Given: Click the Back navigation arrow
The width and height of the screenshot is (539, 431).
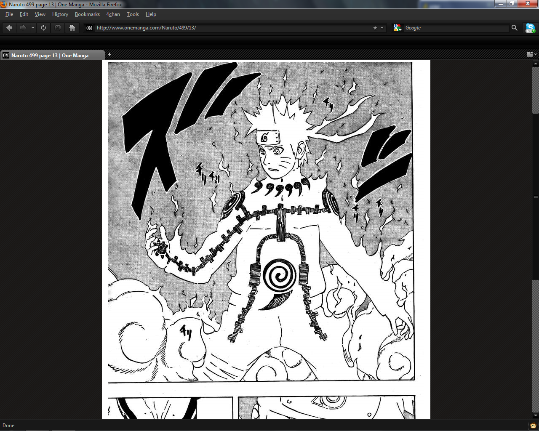Looking at the screenshot, I should click(9, 27).
